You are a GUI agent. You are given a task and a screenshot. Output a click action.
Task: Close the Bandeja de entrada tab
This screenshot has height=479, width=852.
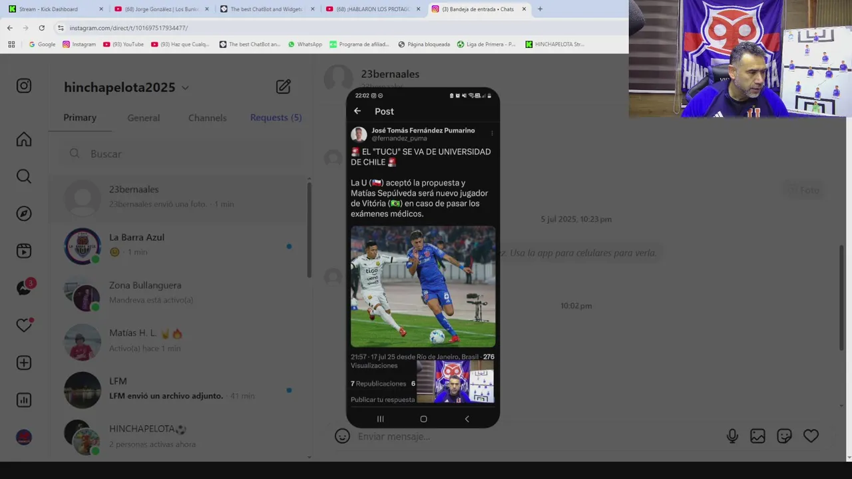tap(524, 9)
